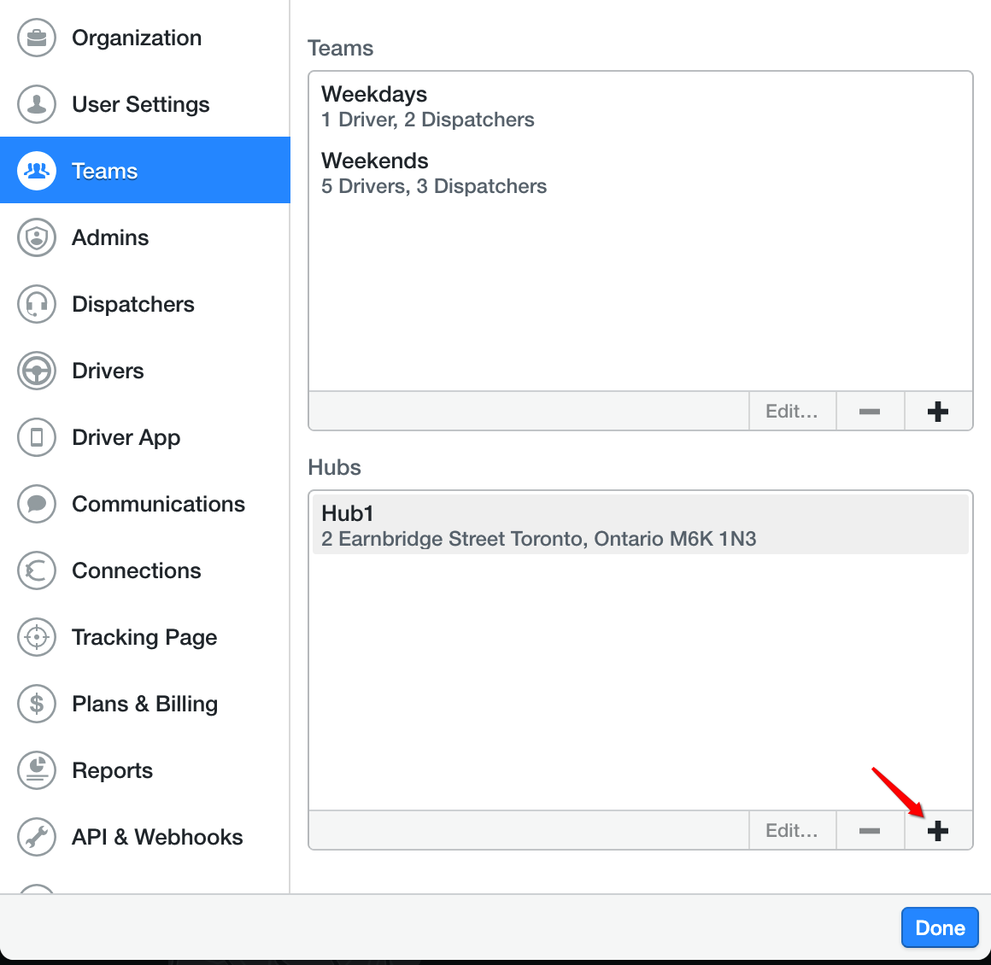Select the Weekdays team row

[640, 106]
